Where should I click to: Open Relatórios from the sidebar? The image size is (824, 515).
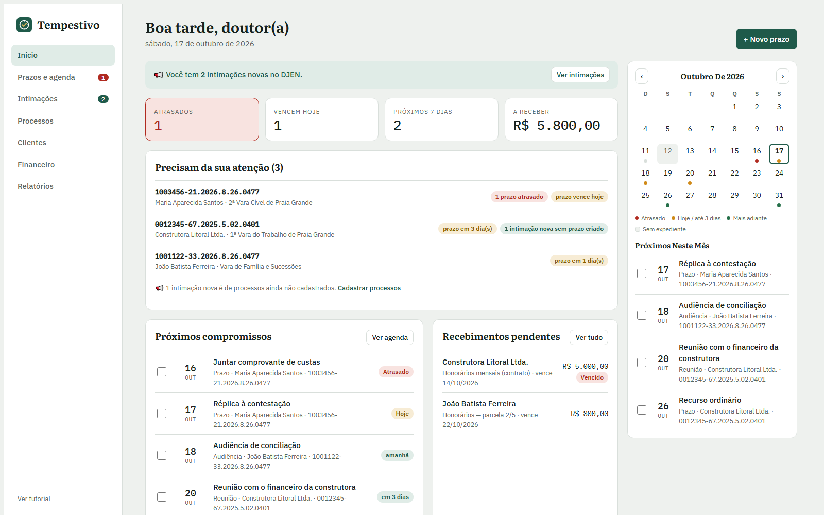pos(63,186)
